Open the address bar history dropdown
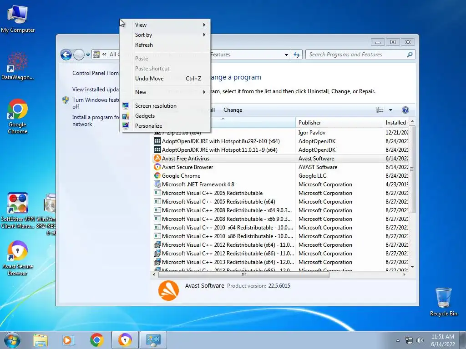Viewport: 466px width, 349px height. [x=286, y=55]
